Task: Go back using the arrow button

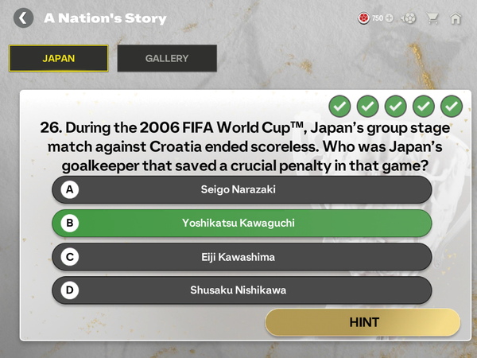Action: 24,18
